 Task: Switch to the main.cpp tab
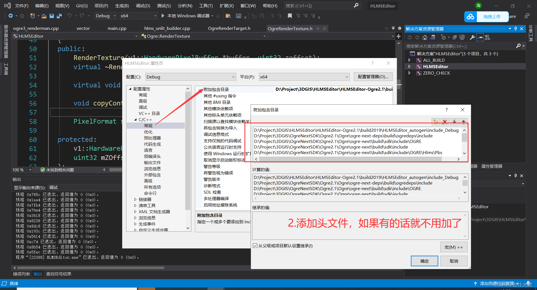(117, 28)
